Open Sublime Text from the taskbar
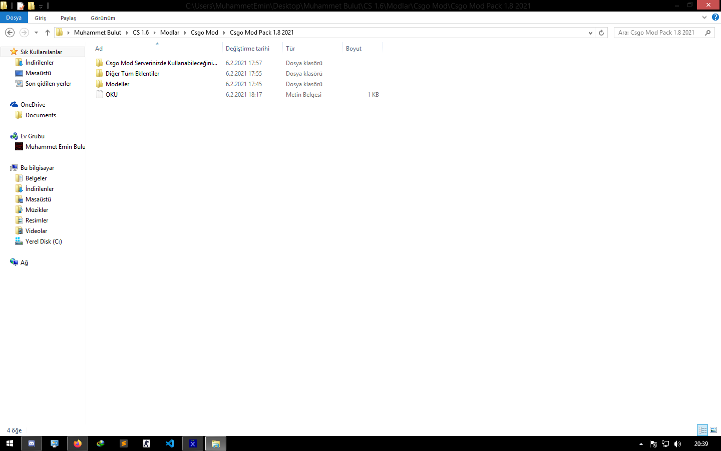Viewport: 721px width, 451px height. click(x=124, y=443)
